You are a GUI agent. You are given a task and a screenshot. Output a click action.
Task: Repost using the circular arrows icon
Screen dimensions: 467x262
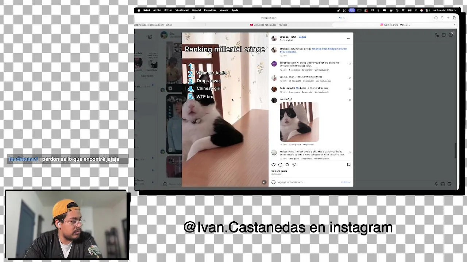pos(287,165)
